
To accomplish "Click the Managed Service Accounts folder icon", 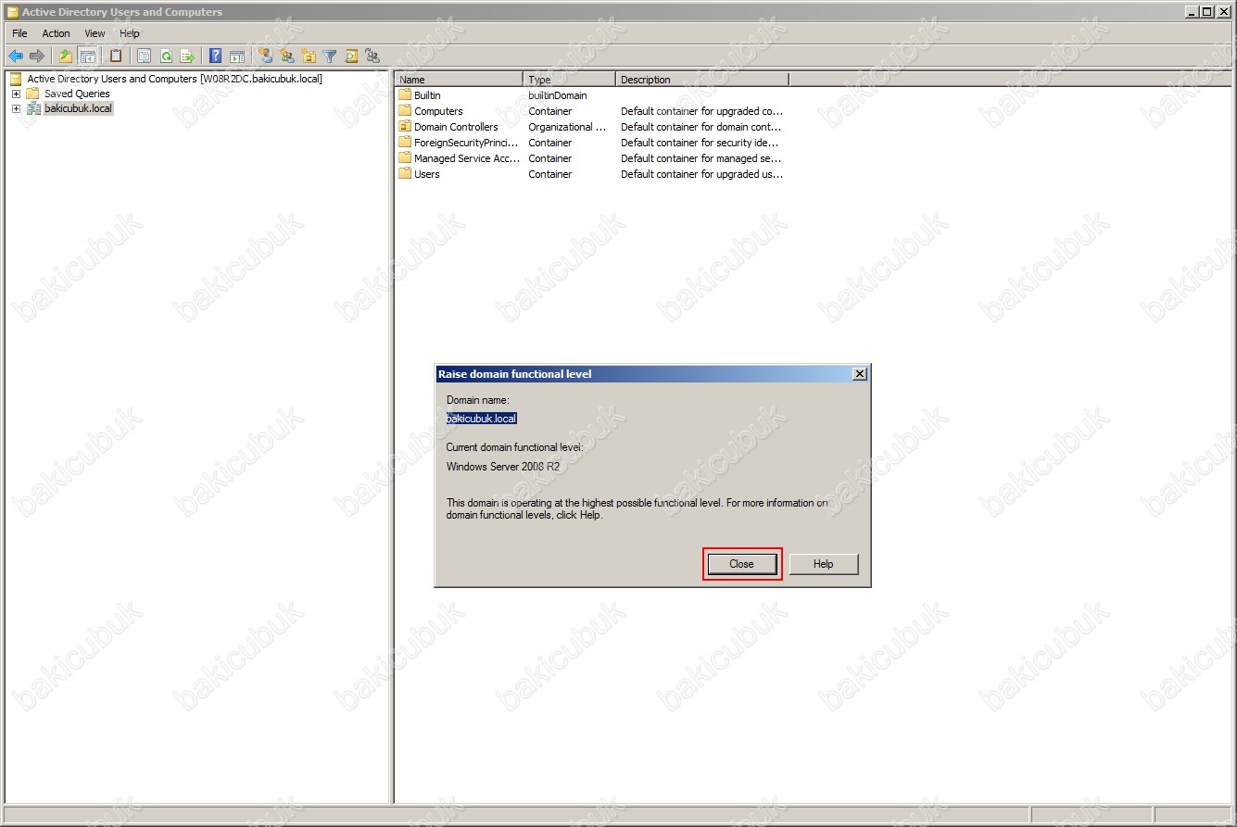I will point(405,158).
